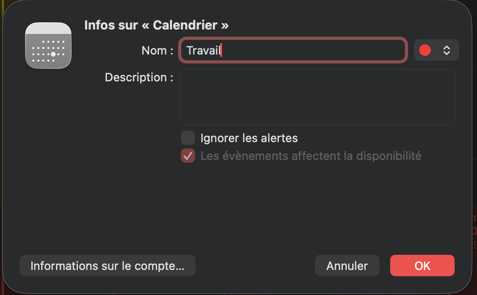
Task: Focus the Description text area
Action: click(x=317, y=97)
